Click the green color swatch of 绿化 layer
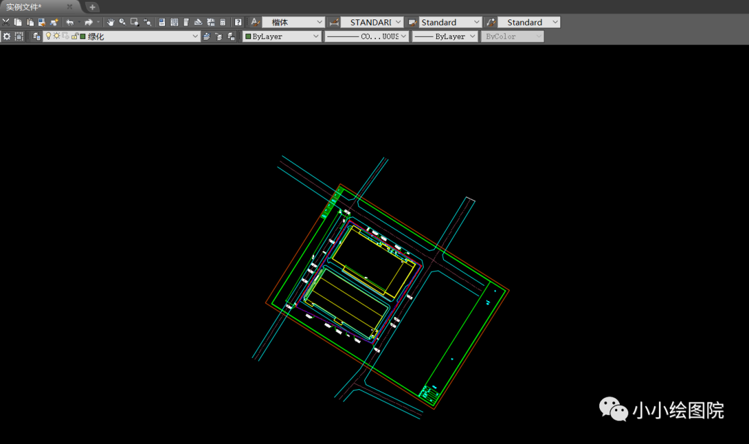 (x=83, y=36)
